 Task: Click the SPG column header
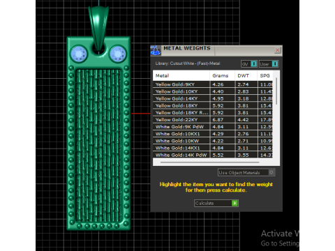pos(265,76)
